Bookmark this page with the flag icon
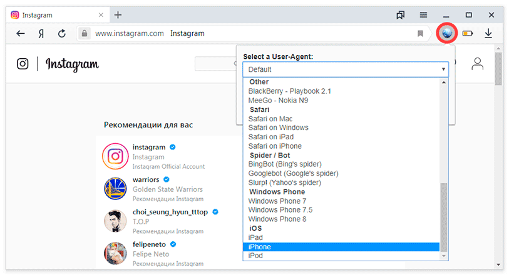The width and height of the screenshot is (509, 275). (420, 34)
